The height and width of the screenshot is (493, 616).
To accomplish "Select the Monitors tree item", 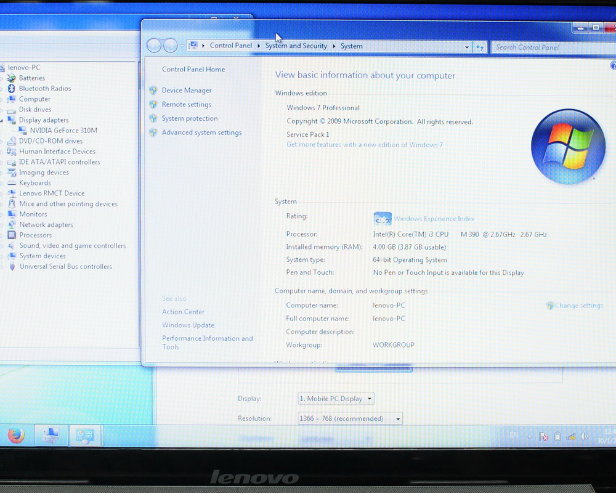I will pos(33,214).
